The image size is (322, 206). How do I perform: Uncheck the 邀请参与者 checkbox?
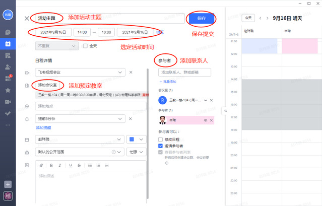click(x=160, y=145)
